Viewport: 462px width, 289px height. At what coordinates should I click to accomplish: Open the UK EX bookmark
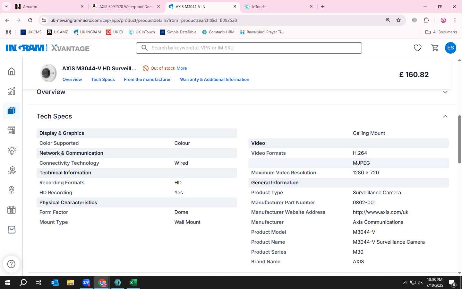pos(115,32)
